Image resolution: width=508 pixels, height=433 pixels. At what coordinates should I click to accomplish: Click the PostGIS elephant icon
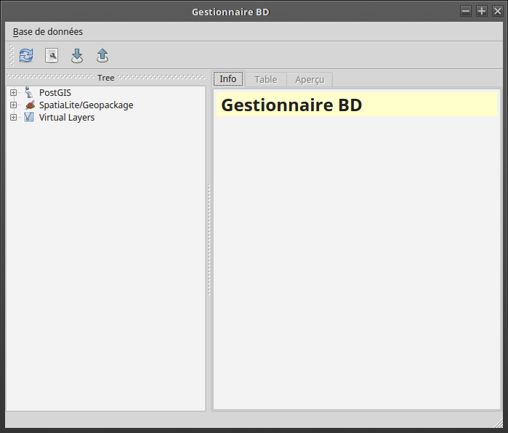[29, 92]
